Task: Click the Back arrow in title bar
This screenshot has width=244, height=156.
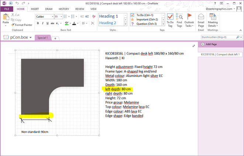Action: click(x=11, y=3)
